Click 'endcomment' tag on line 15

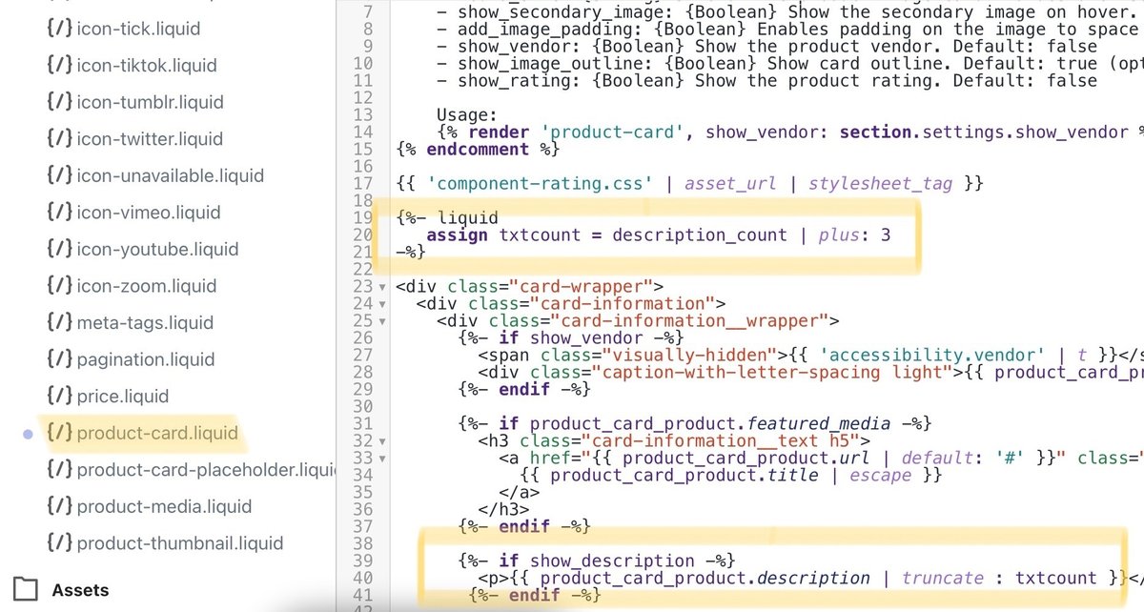click(x=477, y=149)
